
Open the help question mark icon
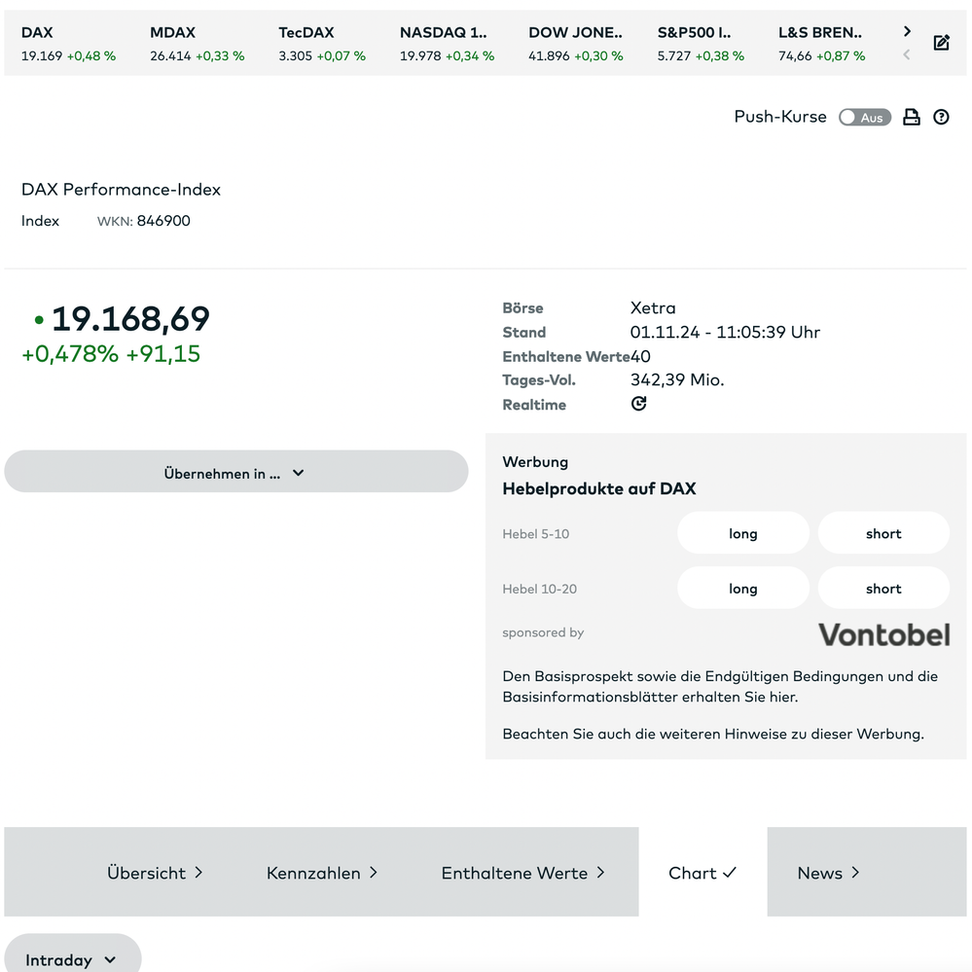(941, 118)
